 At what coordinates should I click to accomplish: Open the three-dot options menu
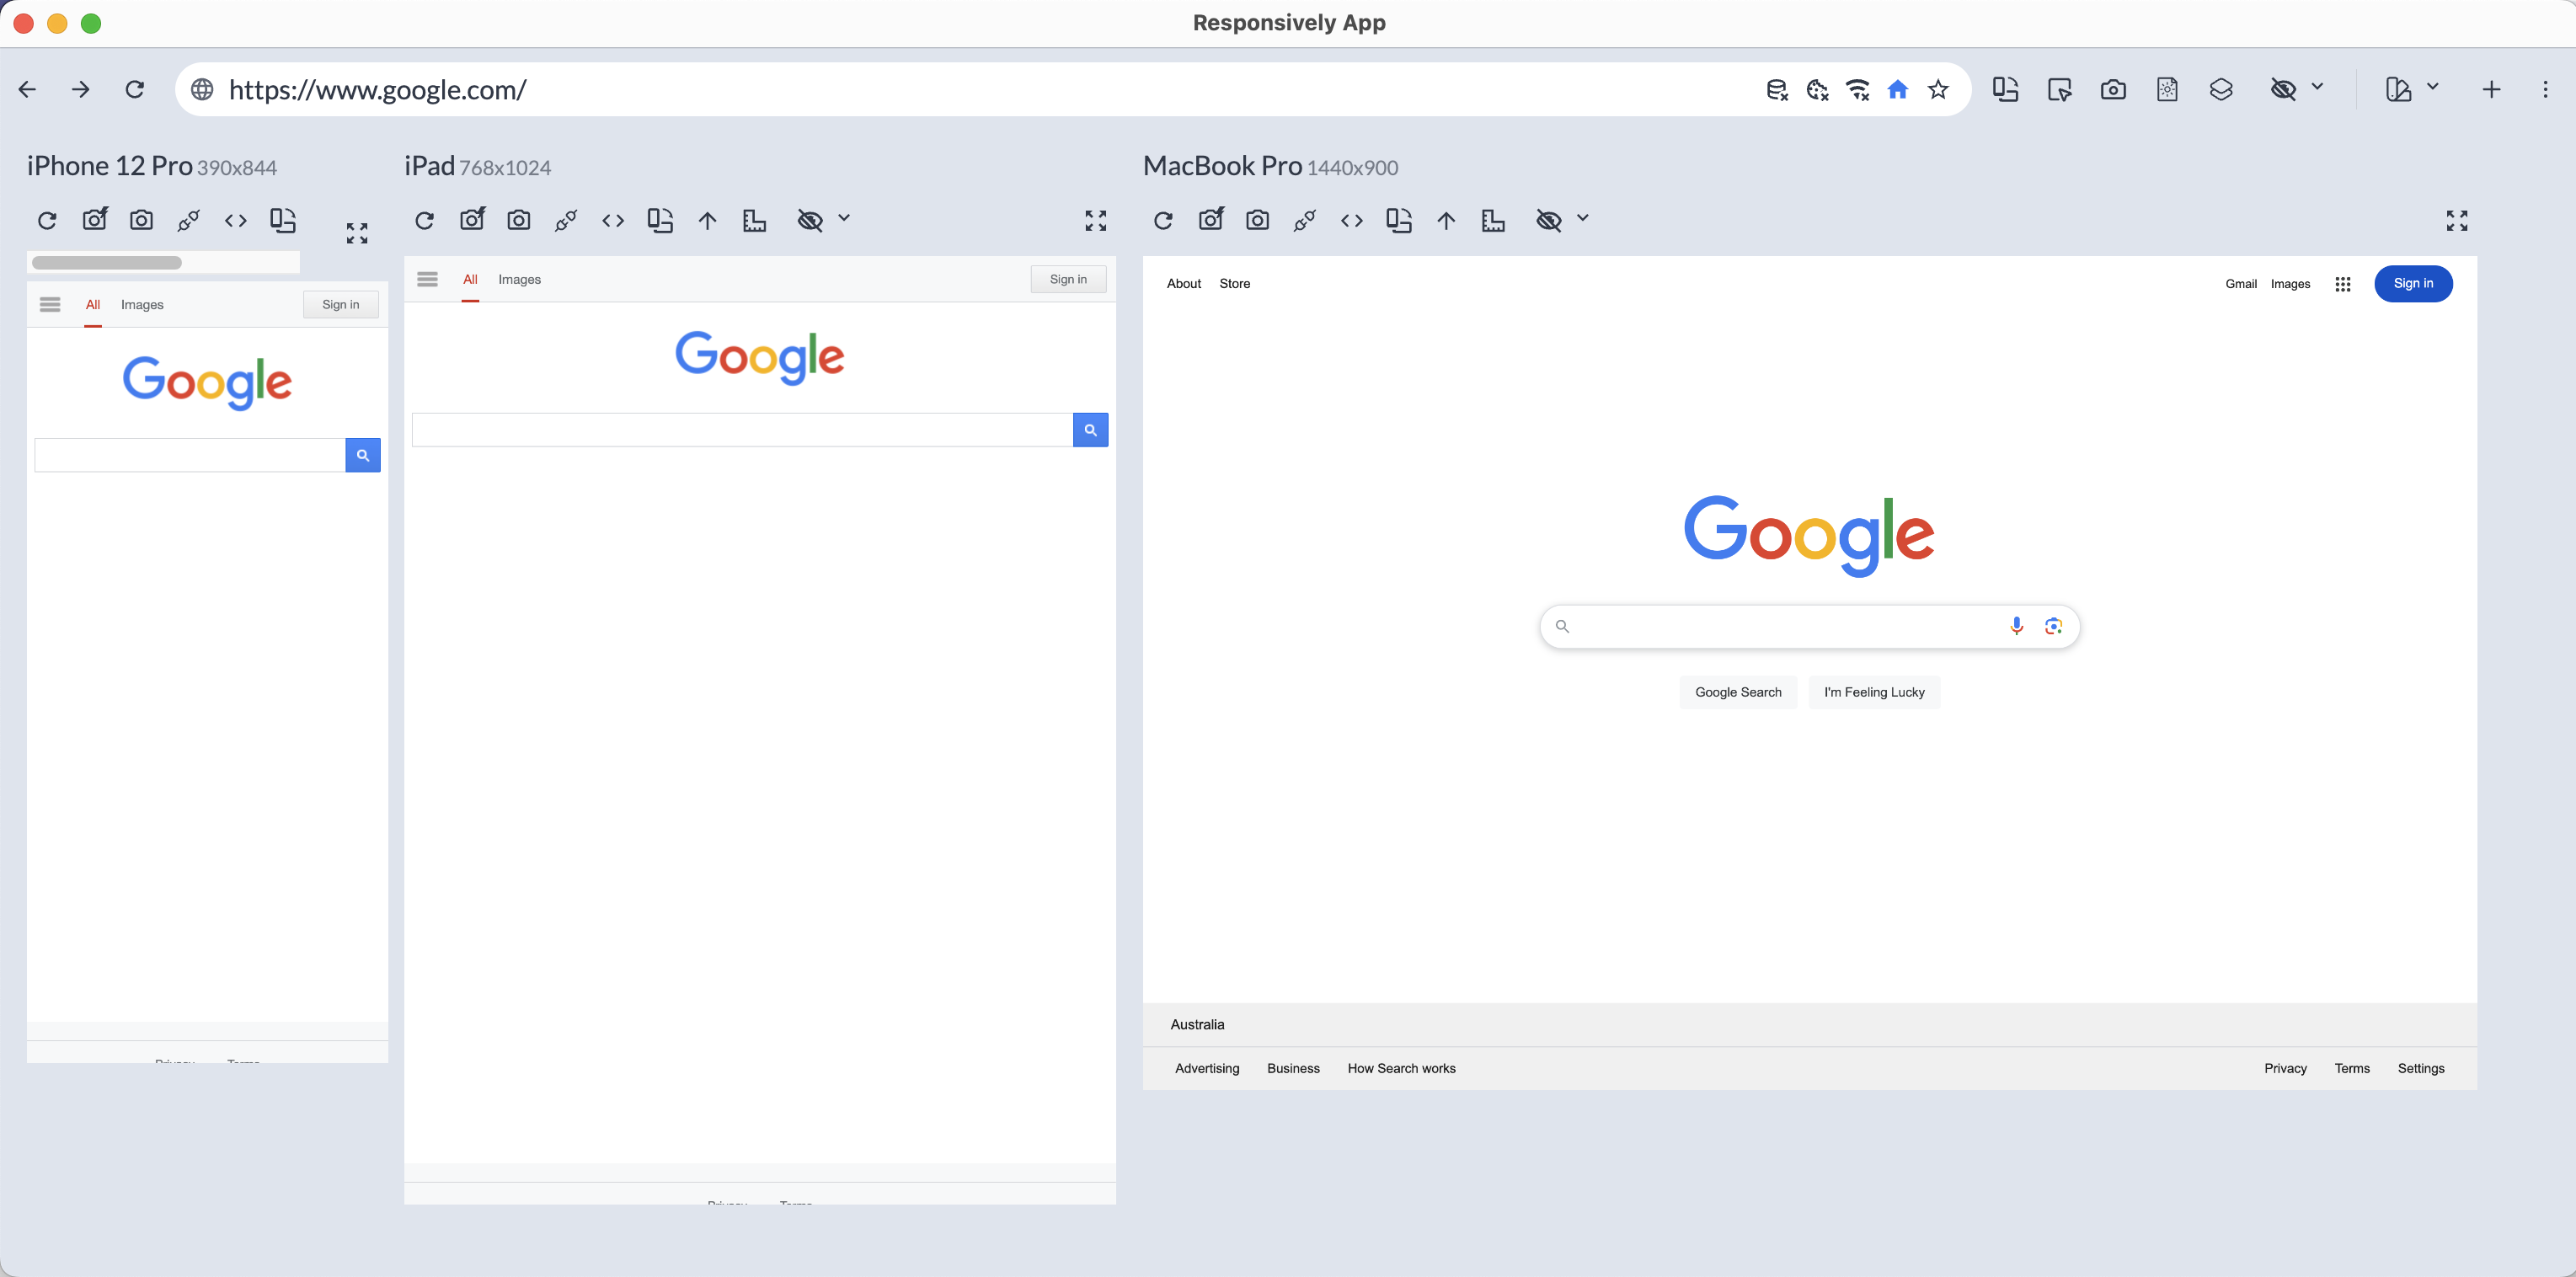[x=2546, y=90]
